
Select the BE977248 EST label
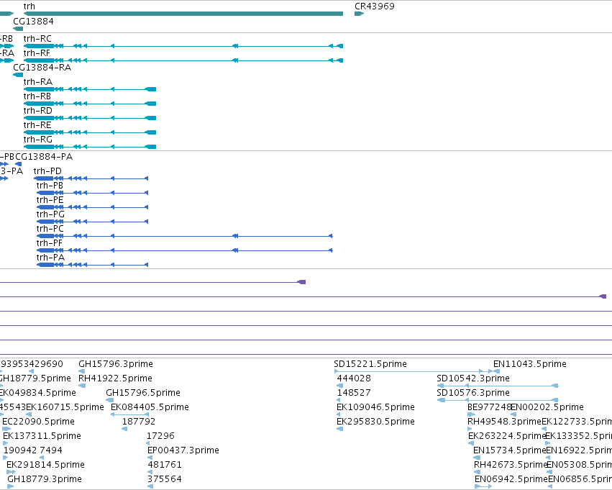(x=490, y=407)
